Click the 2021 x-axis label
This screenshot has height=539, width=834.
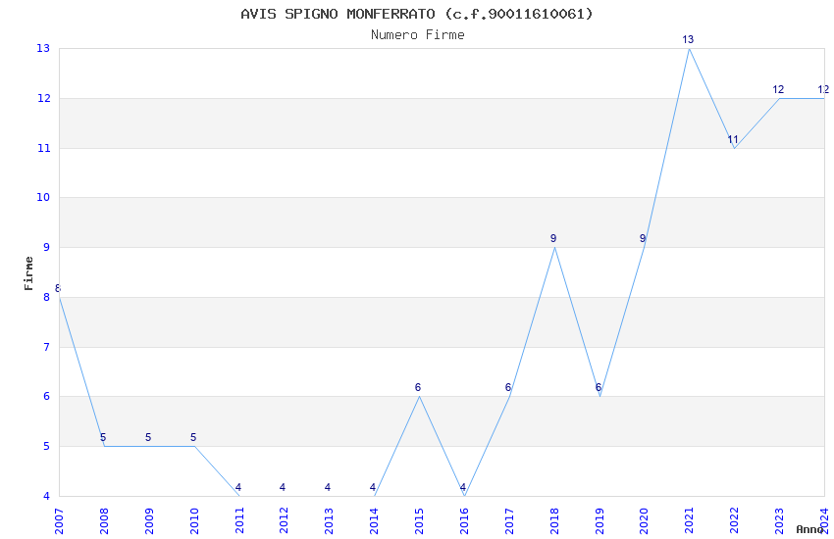690,521
